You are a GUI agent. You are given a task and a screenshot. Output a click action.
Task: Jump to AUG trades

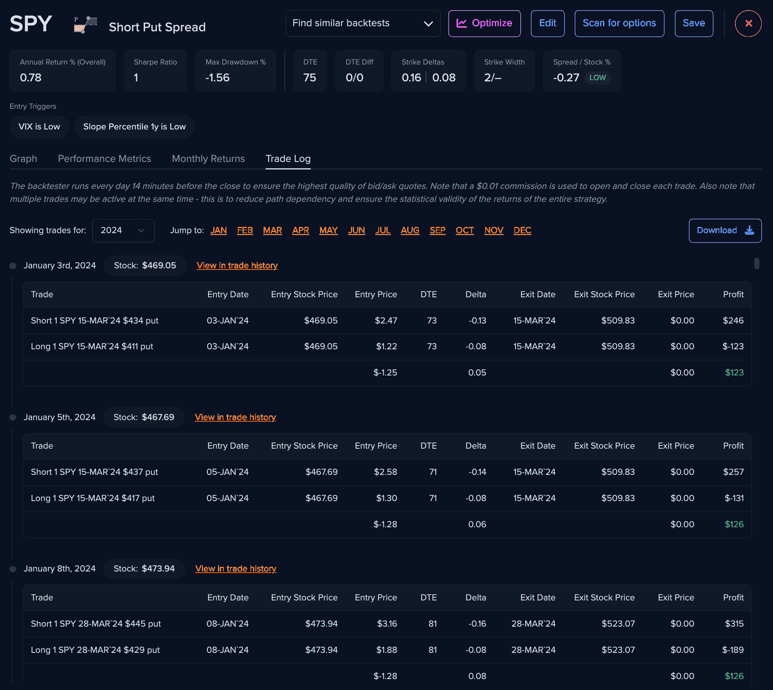410,230
